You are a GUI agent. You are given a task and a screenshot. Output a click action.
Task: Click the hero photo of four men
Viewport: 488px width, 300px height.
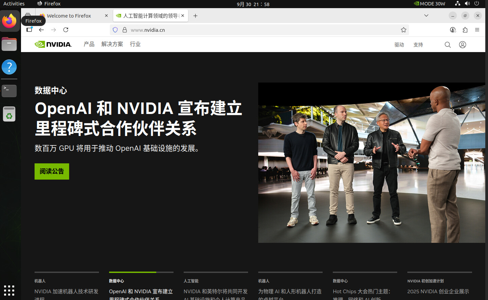[371, 163]
